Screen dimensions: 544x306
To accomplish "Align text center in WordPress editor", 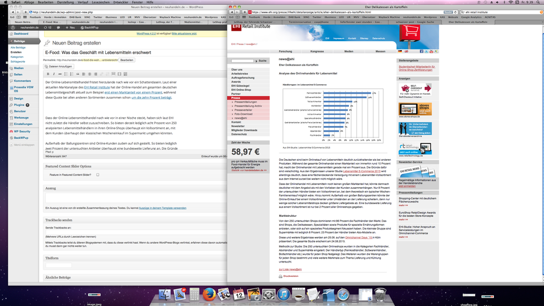I will click(x=90, y=74).
